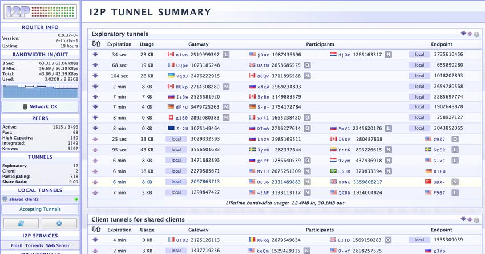485x254 pixels.
Task: Click the inbound arrow icon in Client tunnels header
Action: pos(463,219)
